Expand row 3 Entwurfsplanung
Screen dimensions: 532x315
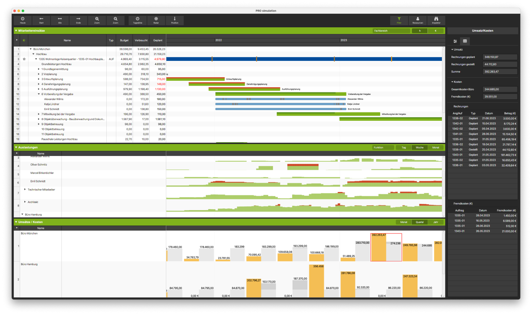click(39, 79)
